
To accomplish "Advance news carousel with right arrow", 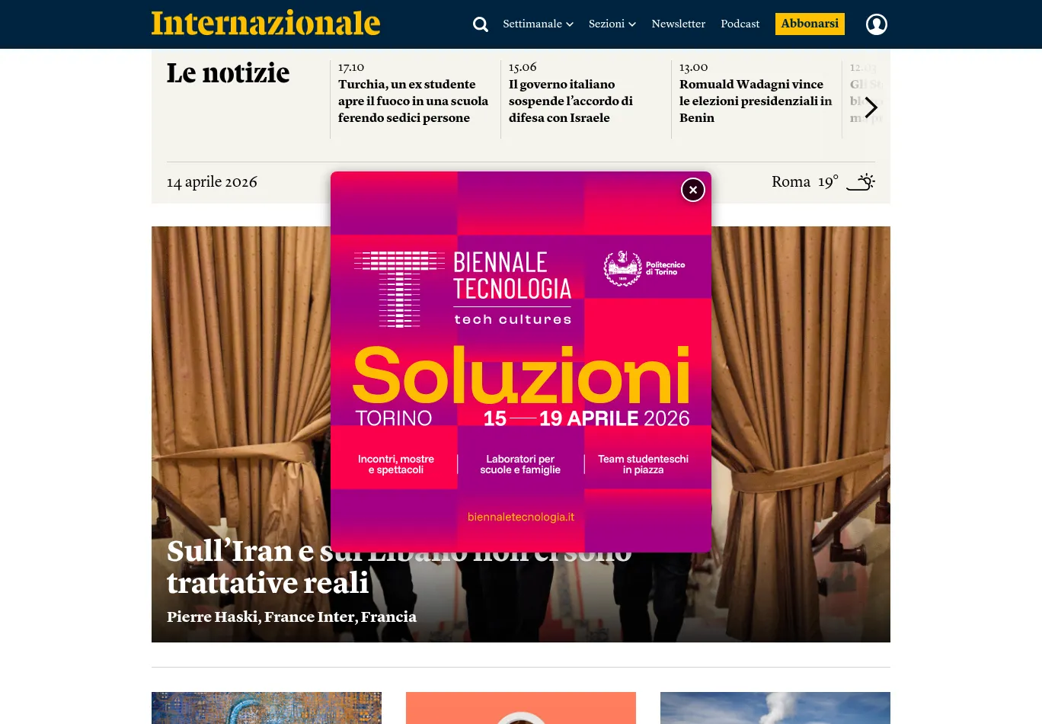I will pyautogui.click(x=871, y=107).
